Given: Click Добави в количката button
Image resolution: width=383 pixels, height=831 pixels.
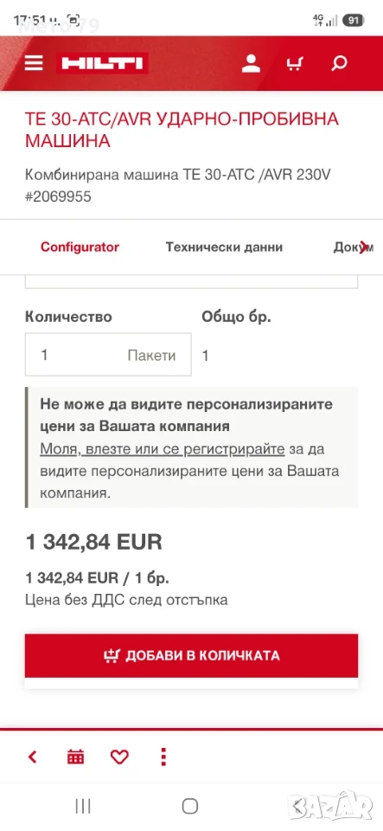Looking at the screenshot, I should pos(192,655).
